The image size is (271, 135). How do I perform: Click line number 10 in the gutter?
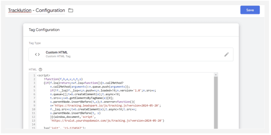click(34, 109)
